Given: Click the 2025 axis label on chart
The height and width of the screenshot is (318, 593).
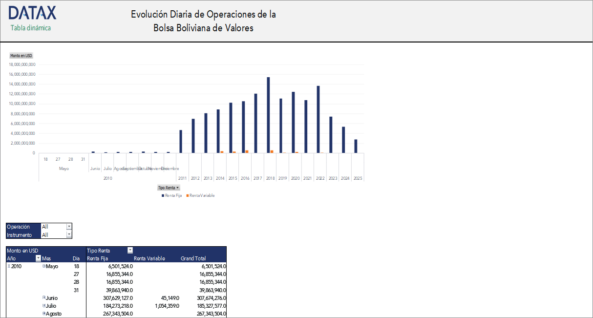Looking at the screenshot, I should 357,178.
